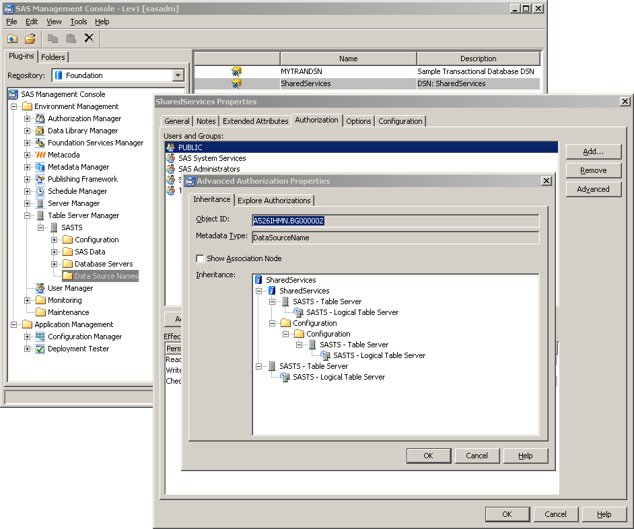
Task: Open the Configuration tab in SharedServices Properties
Action: coord(400,121)
